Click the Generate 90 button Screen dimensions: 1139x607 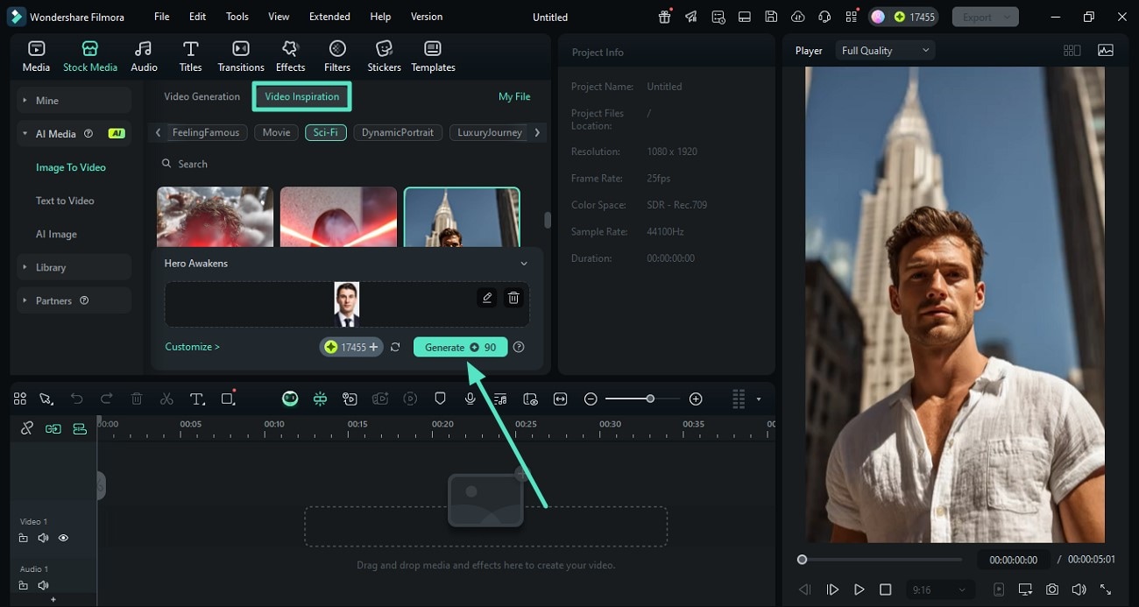460,347
